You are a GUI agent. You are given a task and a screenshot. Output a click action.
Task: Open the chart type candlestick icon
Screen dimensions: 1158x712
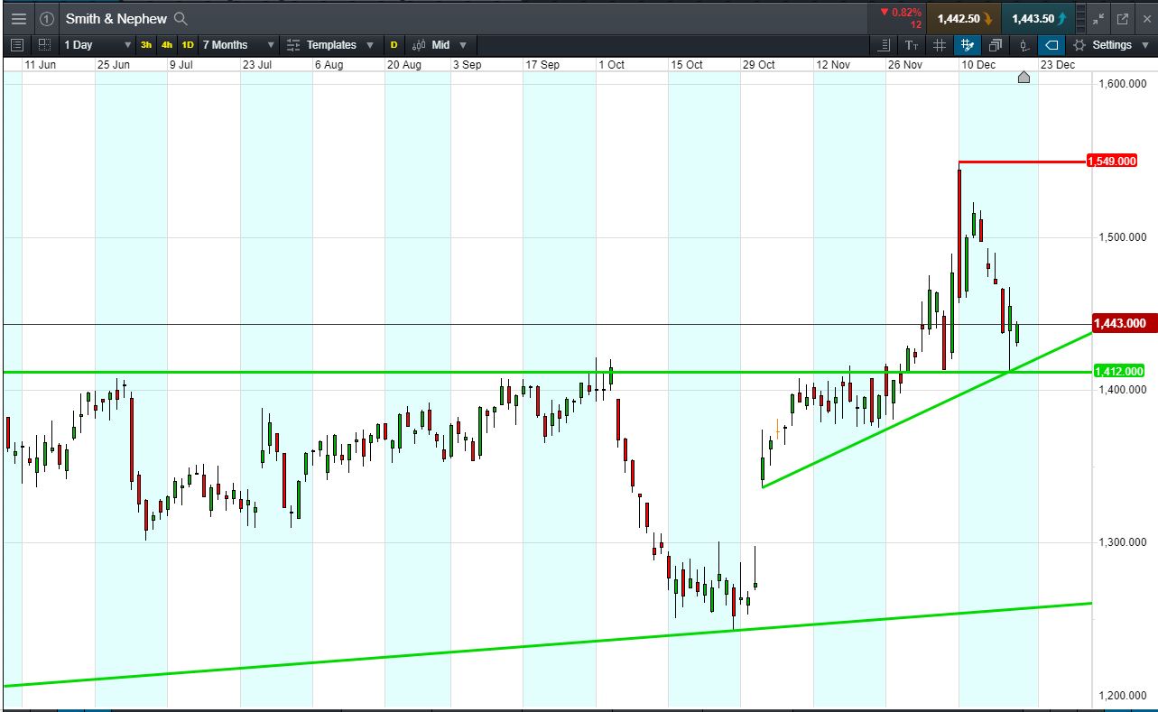point(419,45)
